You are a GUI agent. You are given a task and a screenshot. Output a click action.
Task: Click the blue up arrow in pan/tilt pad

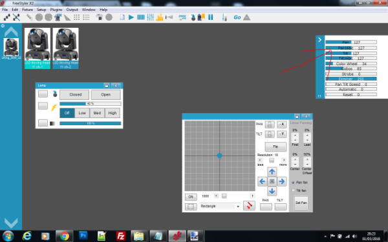coord(272,172)
